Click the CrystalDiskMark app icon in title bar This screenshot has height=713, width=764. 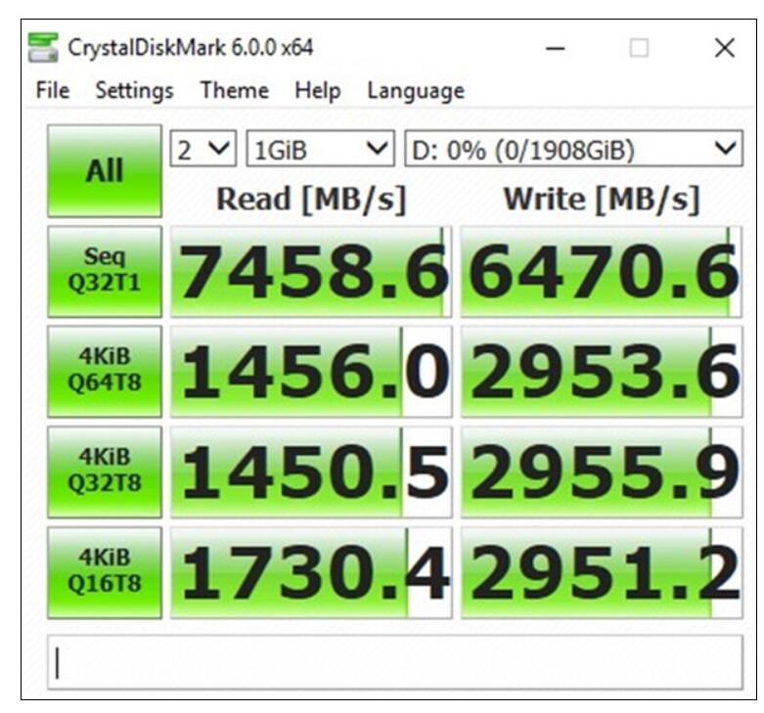(x=43, y=48)
